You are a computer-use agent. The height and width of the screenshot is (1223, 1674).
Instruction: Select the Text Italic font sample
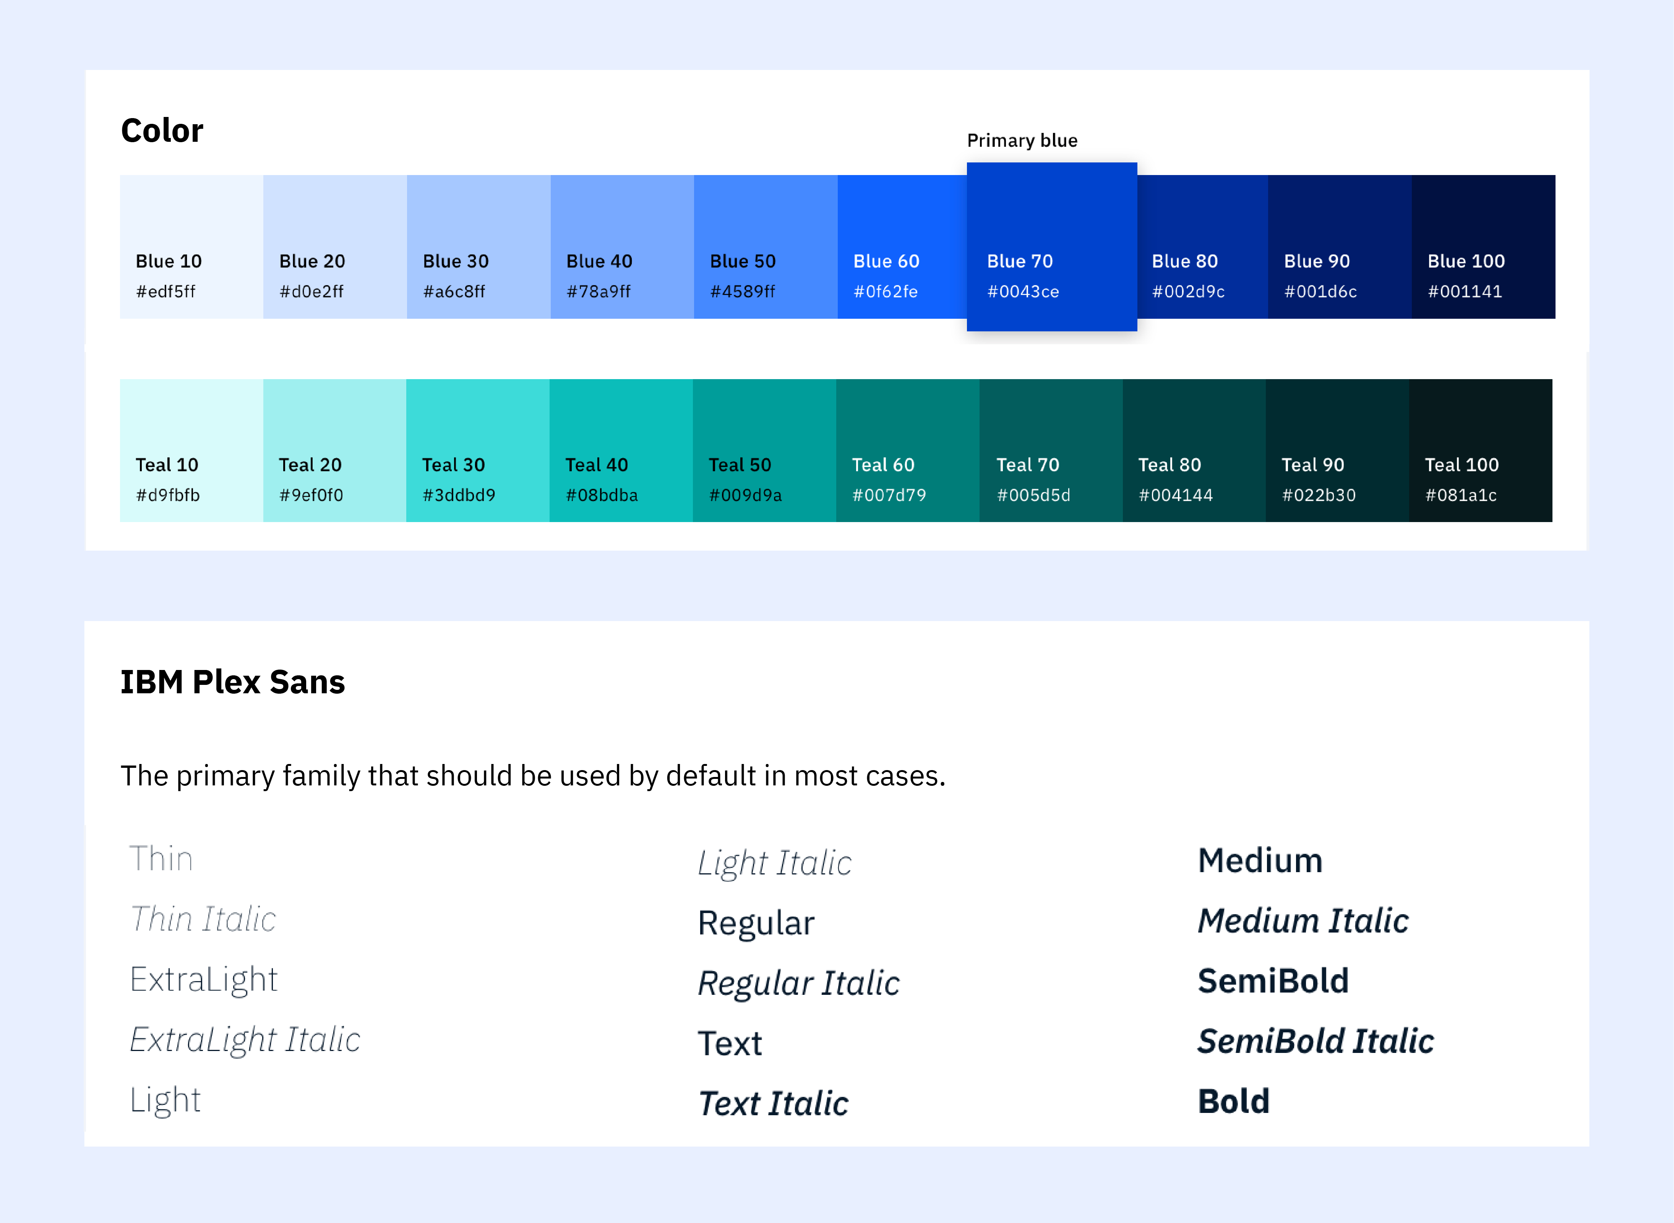774,1103
